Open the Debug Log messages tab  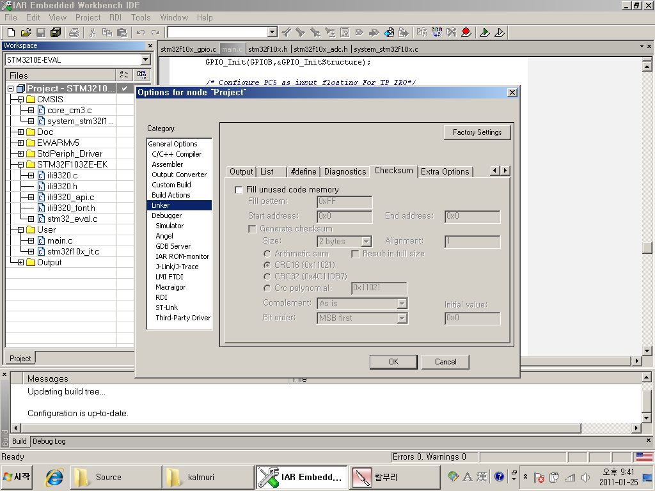(49, 441)
